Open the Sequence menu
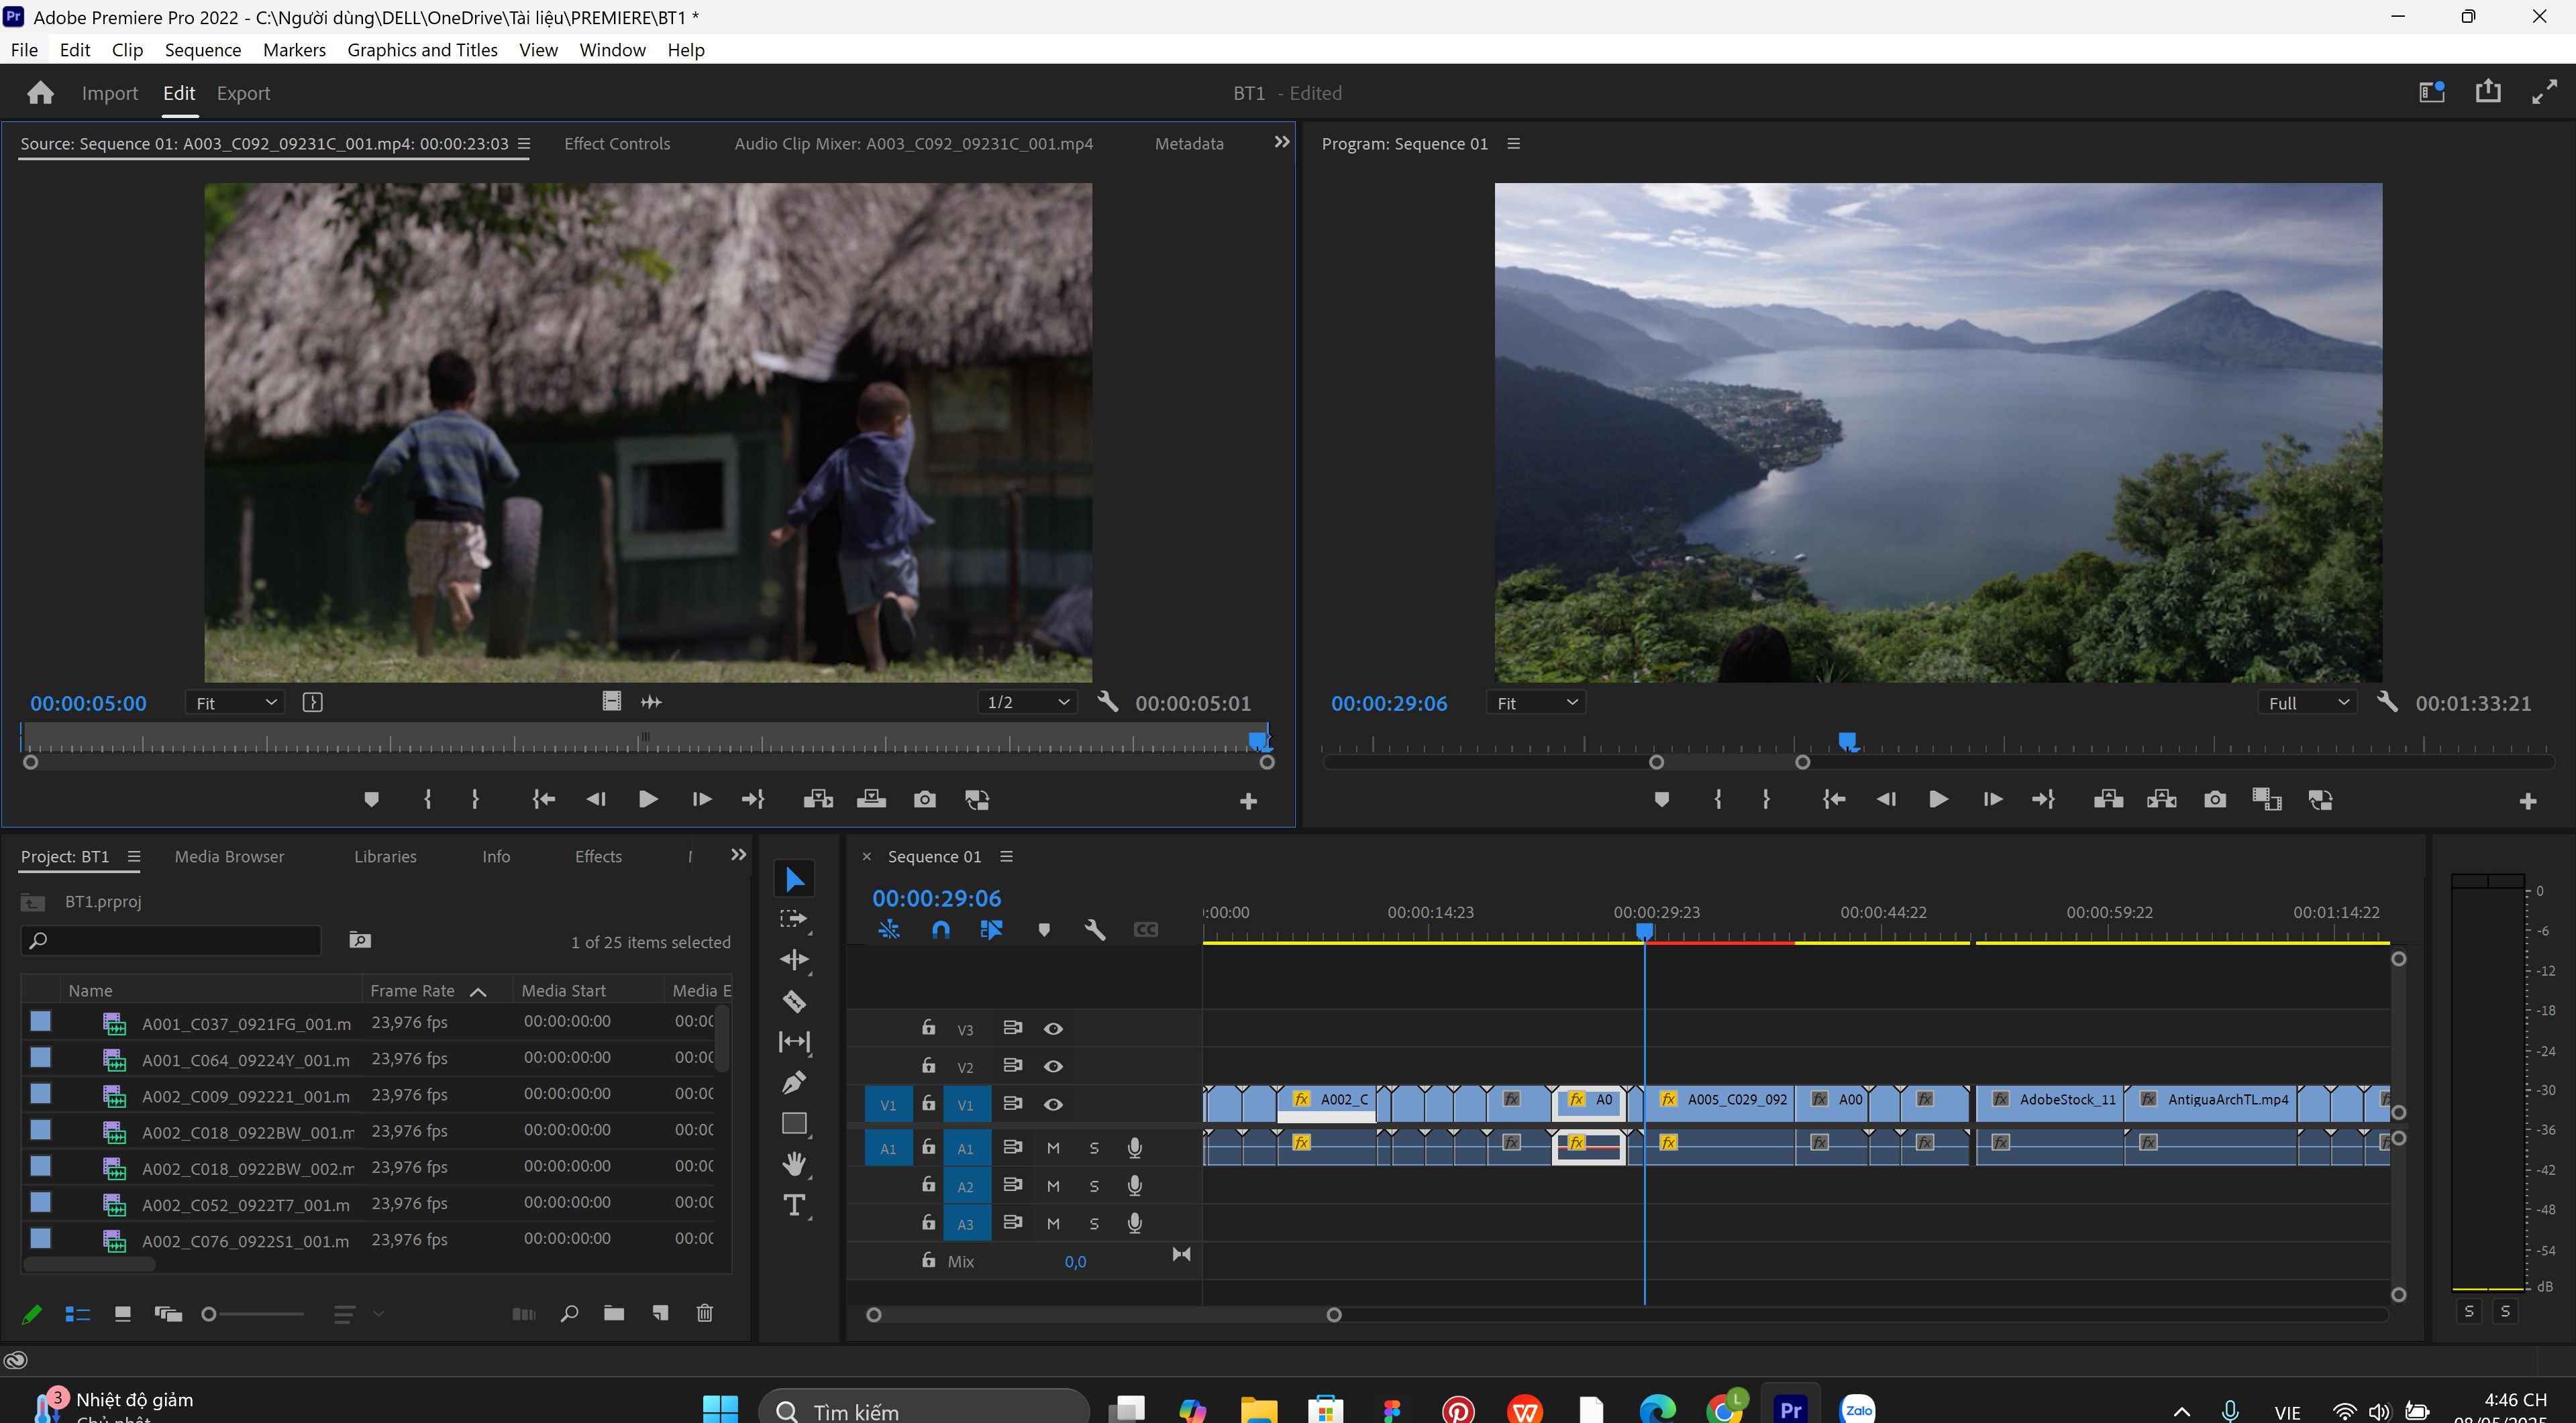The image size is (2576, 1423). click(x=203, y=50)
